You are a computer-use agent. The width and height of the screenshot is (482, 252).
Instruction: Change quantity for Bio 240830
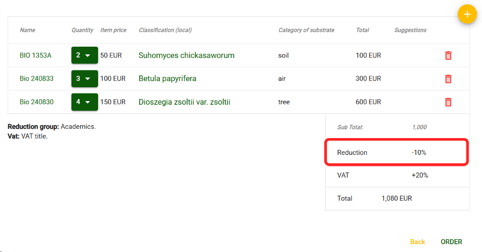(x=84, y=102)
